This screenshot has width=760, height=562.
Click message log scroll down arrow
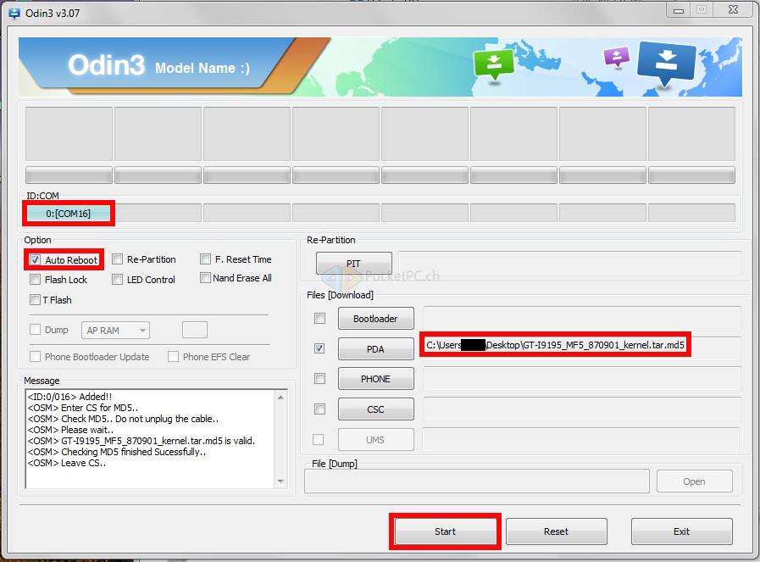click(x=281, y=481)
